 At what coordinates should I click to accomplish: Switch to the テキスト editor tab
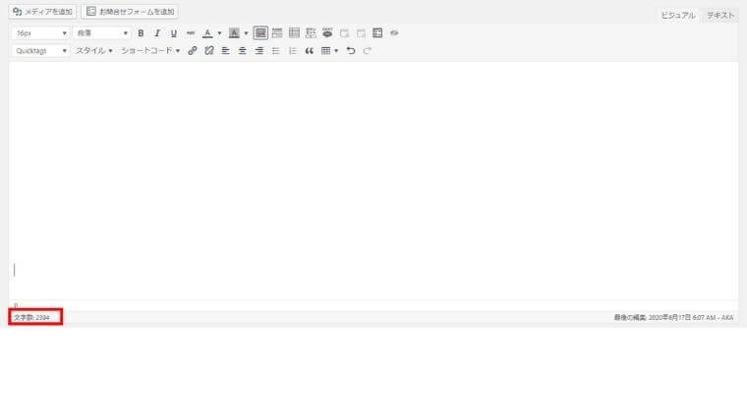[x=720, y=16]
